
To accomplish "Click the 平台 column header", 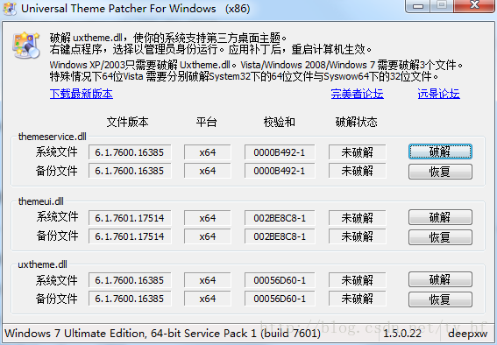I will 206,122.
